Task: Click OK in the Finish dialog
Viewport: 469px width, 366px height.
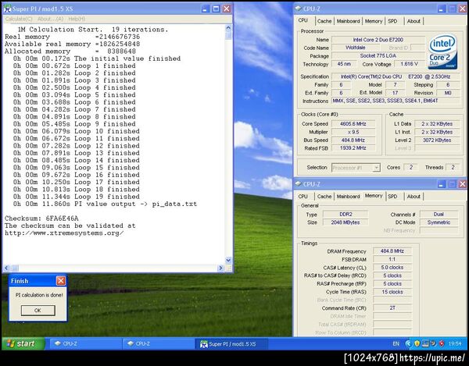Action: click(38, 310)
